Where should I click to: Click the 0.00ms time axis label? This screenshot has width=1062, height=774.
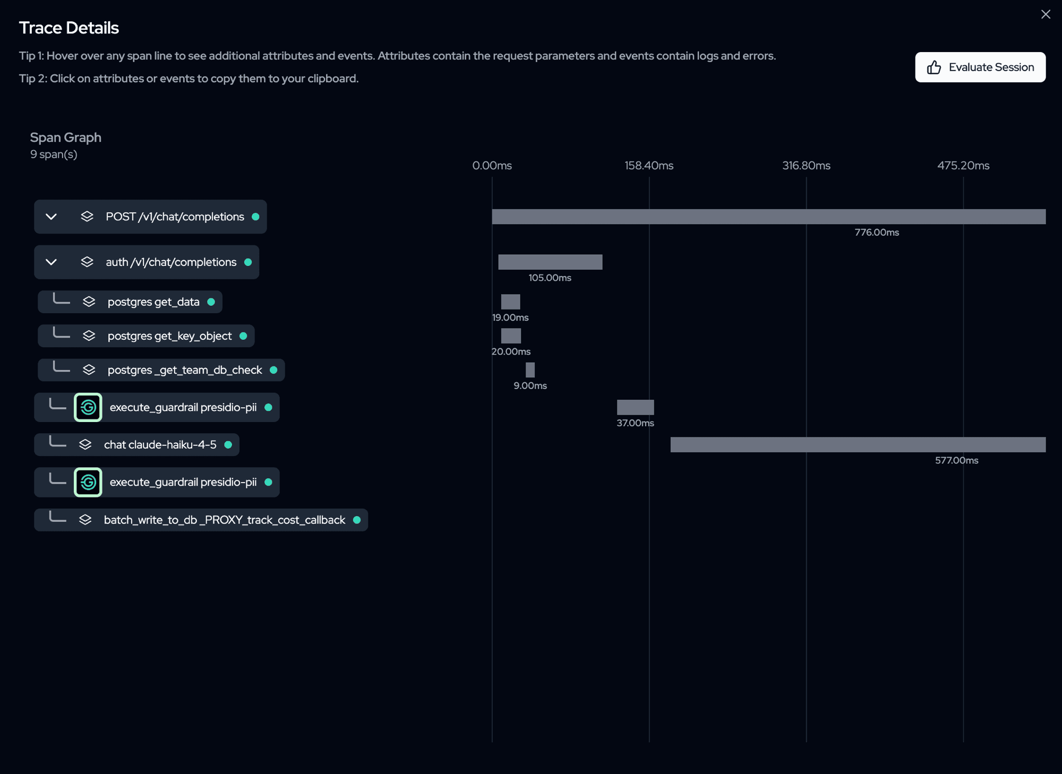coord(492,166)
